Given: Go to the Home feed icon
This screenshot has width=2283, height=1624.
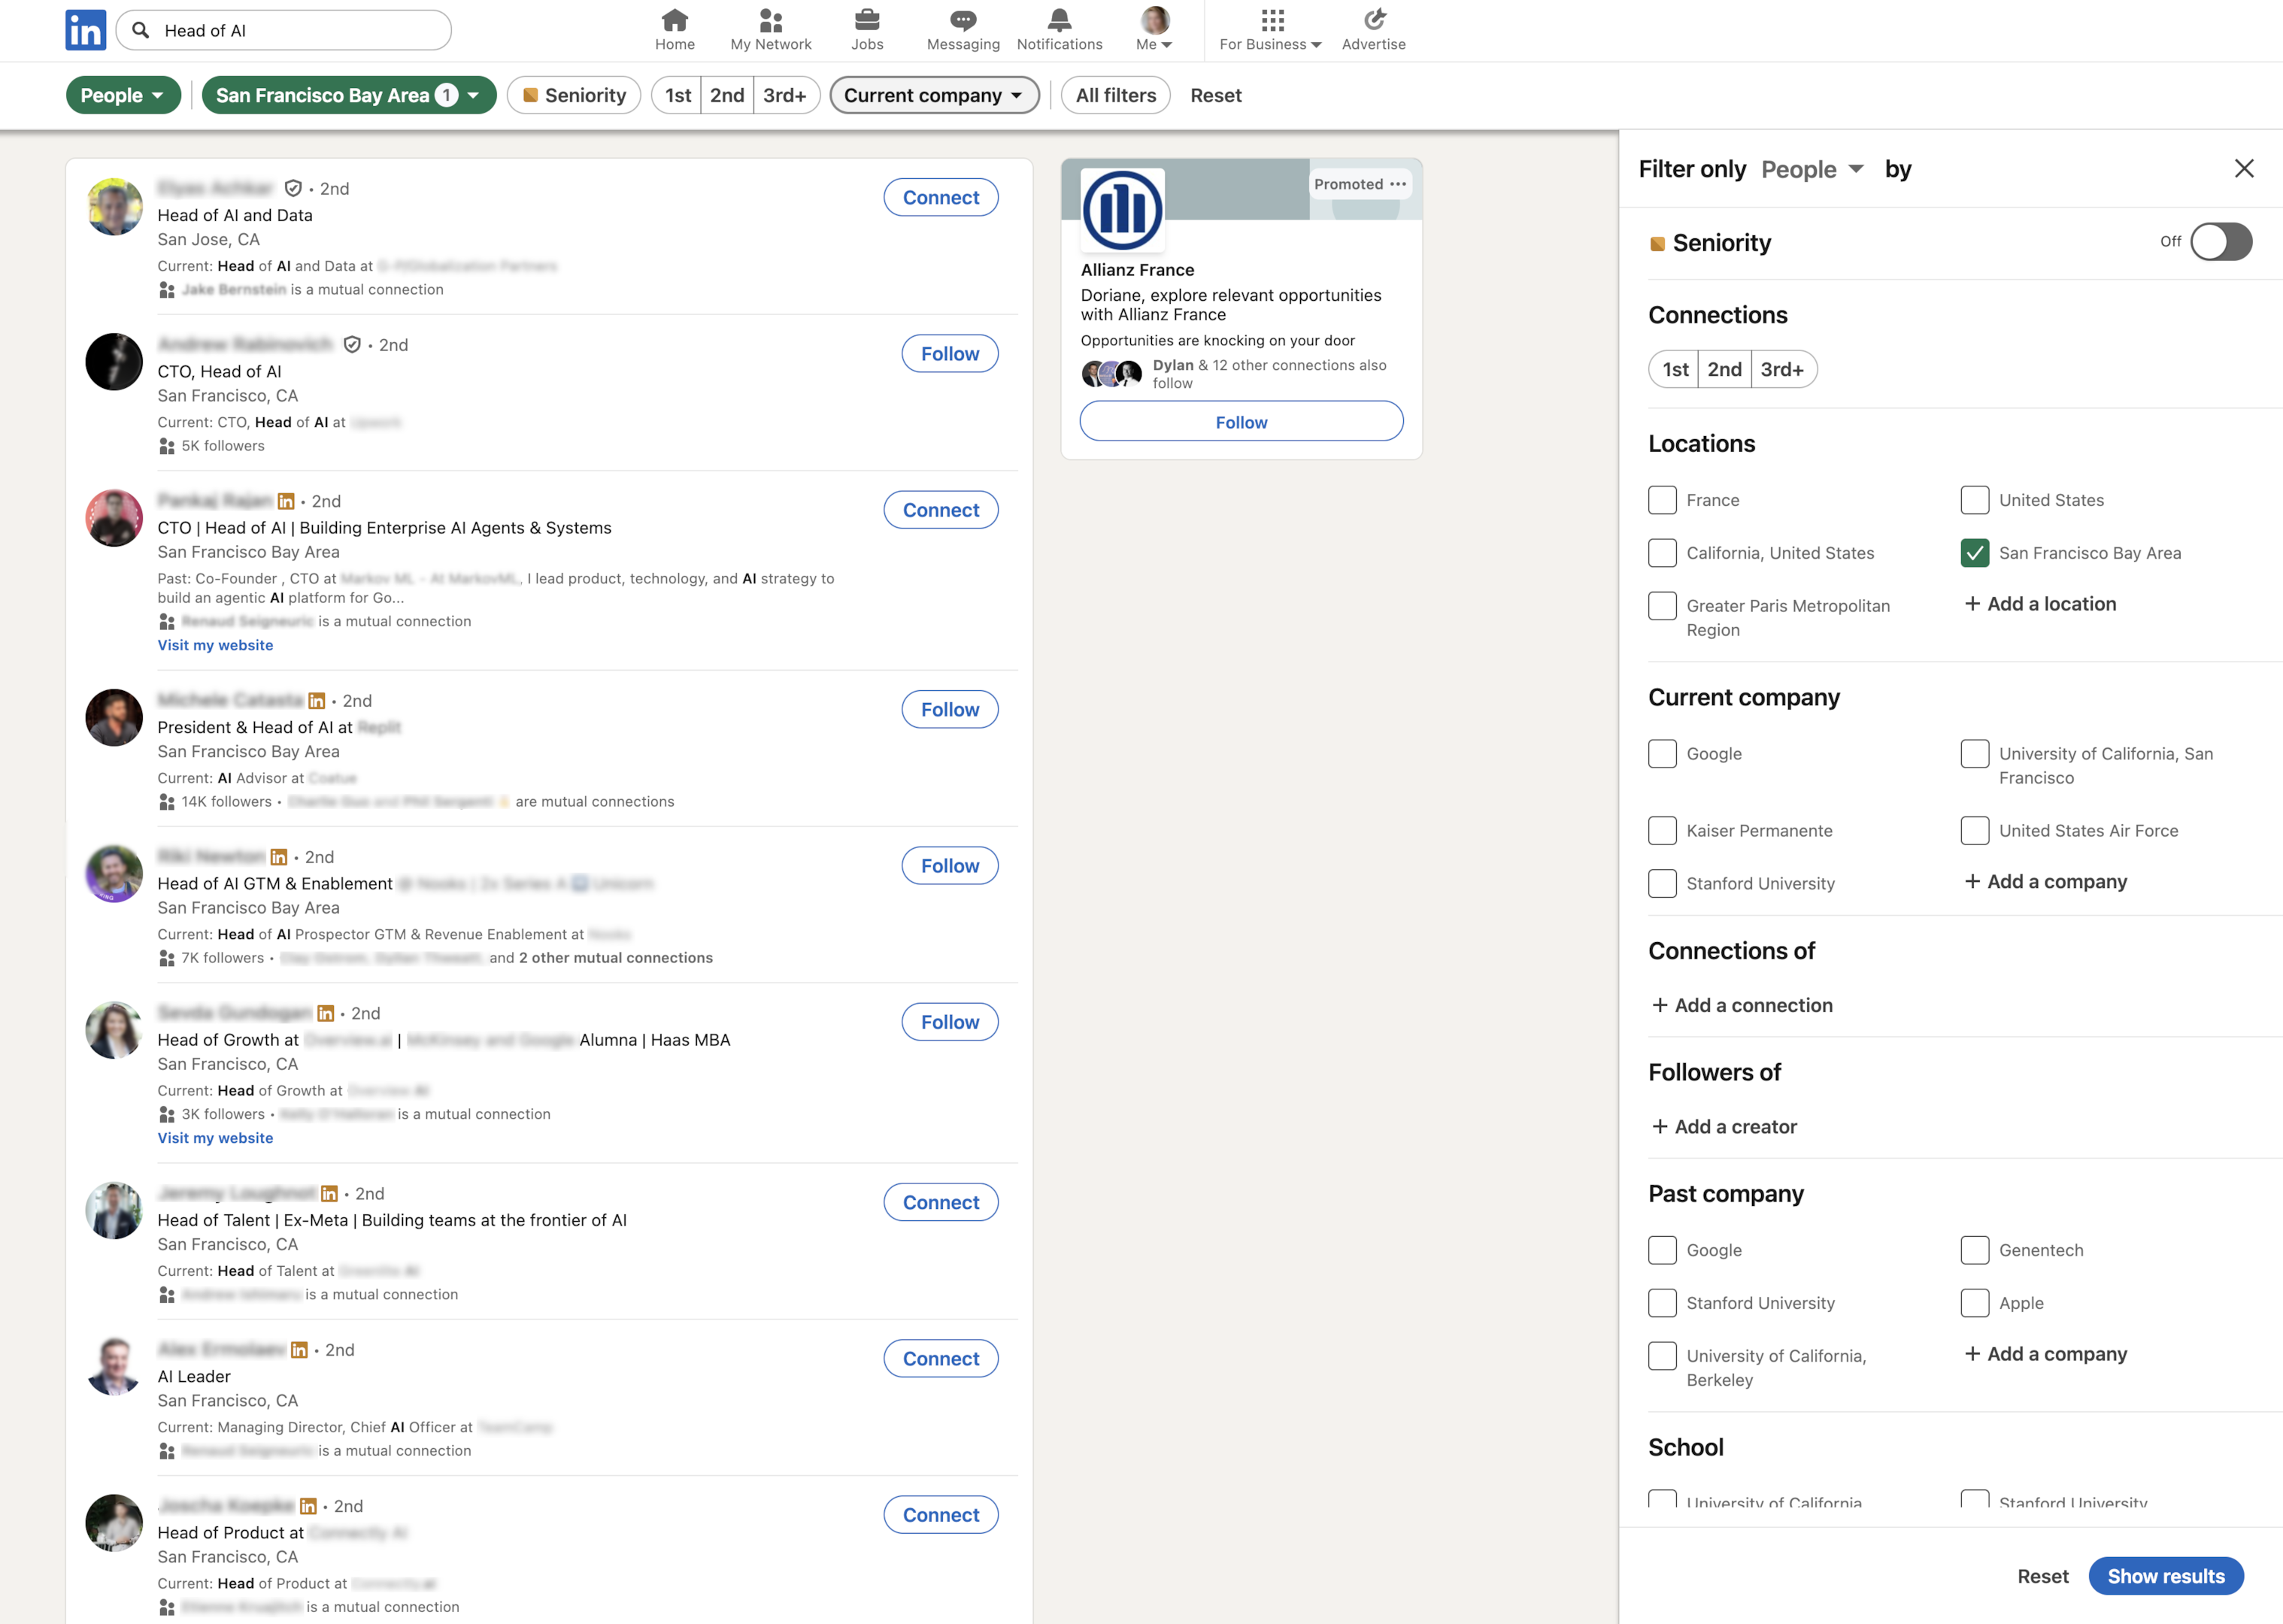Looking at the screenshot, I should coord(674,20).
